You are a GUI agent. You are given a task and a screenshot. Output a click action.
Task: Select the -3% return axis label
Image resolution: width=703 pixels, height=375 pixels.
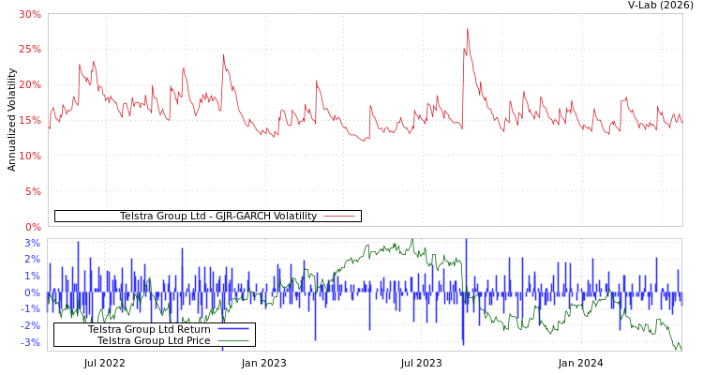tap(31, 343)
